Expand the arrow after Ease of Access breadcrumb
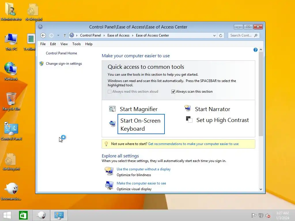The width and height of the screenshot is (295, 221). 133,35
